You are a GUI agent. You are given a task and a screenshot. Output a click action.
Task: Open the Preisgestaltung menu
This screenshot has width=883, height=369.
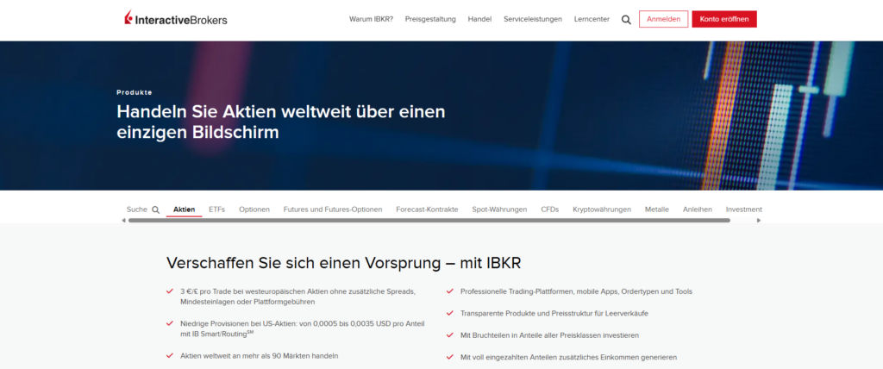(430, 19)
